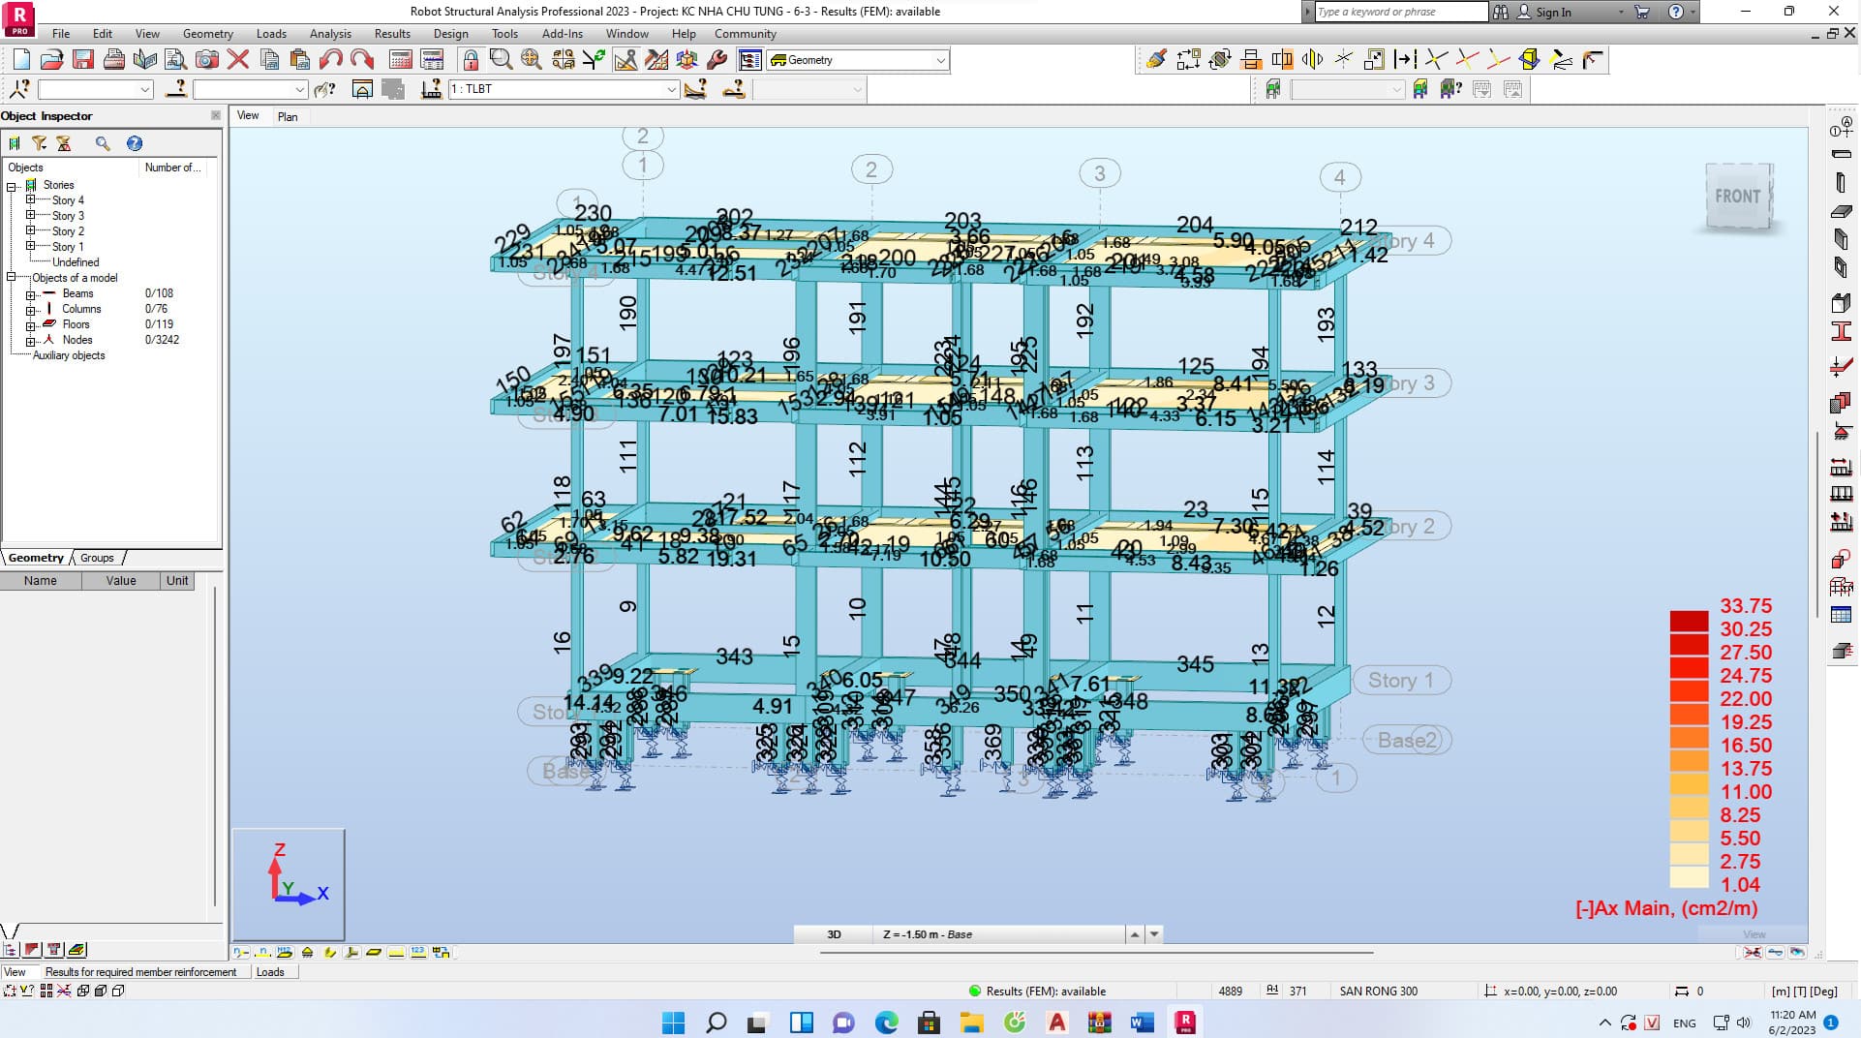Click the Zoom window magnifier icon
The height and width of the screenshot is (1038, 1861).
click(x=501, y=60)
